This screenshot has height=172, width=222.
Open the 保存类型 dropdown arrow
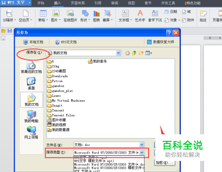[x=142, y=152]
